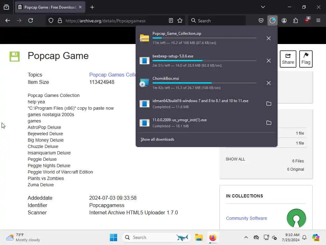
Task: Click Firefox taskbar icon
Action: click(213, 237)
